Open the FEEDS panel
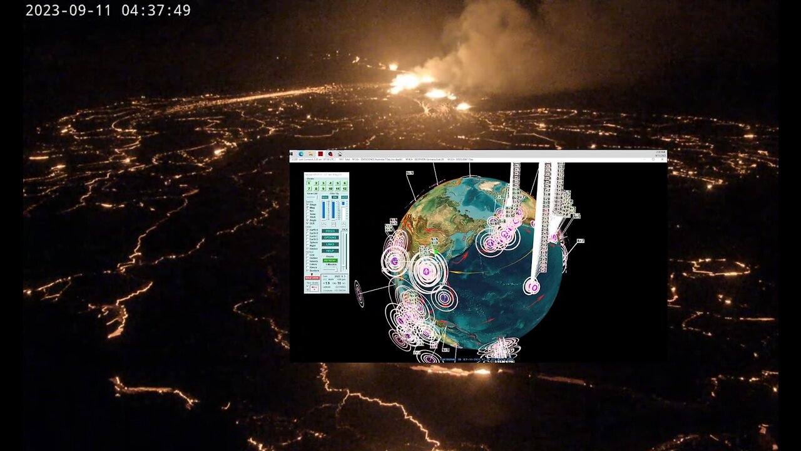This screenshot has width=801, height=451. (x=330, y=231)
